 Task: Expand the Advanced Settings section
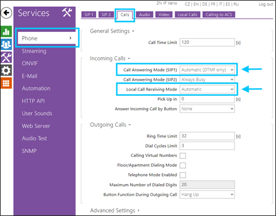pyautogui.click(x=115, y=210)
